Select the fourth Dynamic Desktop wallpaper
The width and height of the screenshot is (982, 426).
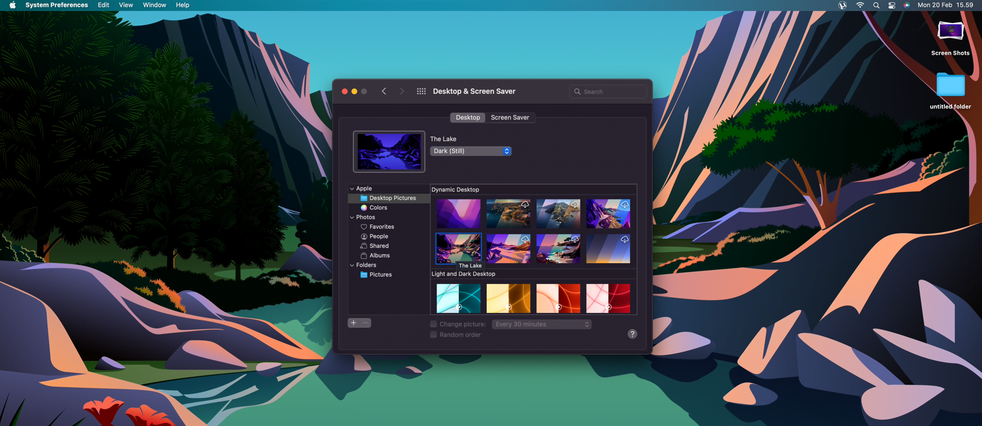tap(608, 214)
